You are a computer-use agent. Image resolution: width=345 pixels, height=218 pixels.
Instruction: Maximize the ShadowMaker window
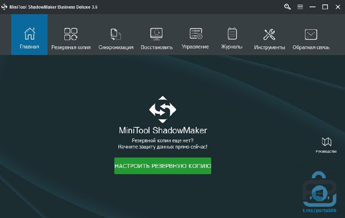coord(325,7)
